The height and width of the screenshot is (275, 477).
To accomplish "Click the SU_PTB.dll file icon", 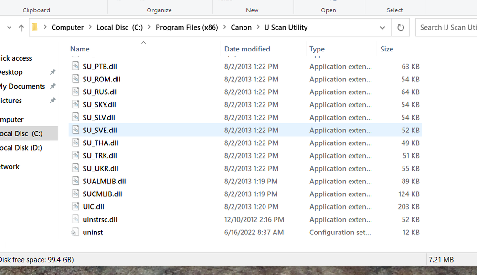I will click(x=75, y=66).
